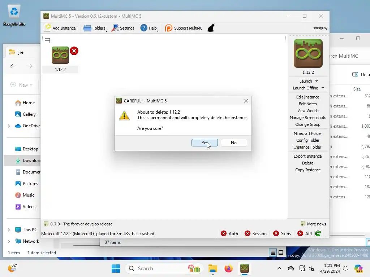Image resolution: width=370 pixels, height=277 pixels.
Task: Click Forward arrow in File Explorer
Action: (x=30, y=66)
